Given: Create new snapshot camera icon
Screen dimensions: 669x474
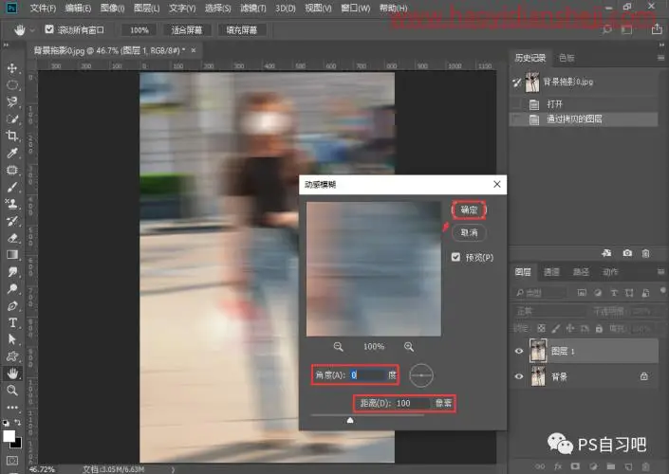Looking at the screenshot, I should (x=626, y=253).
